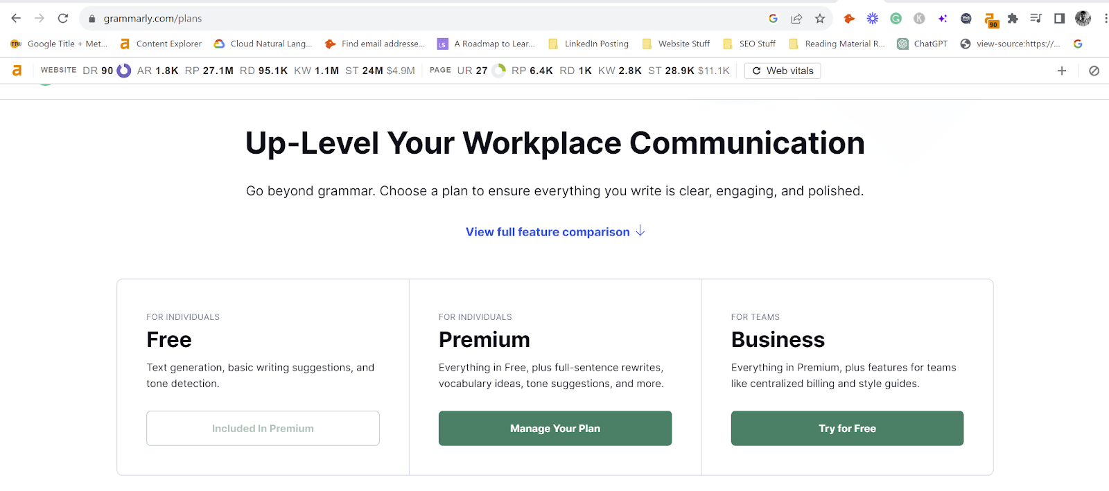Open the media controls playlist icon
This screenshot has height=491, width=1109.
coord(1036,19)
